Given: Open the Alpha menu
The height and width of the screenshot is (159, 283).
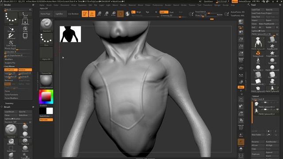Looking at the screenshot, I should (42, 5).
